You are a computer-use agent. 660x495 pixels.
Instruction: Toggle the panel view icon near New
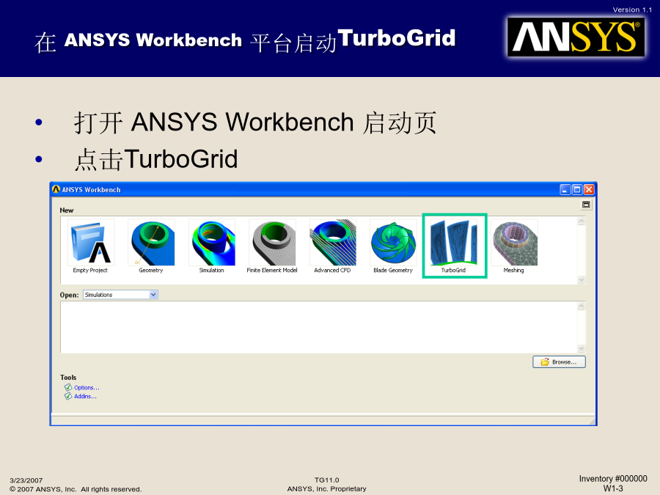click(x=586, y=205)
